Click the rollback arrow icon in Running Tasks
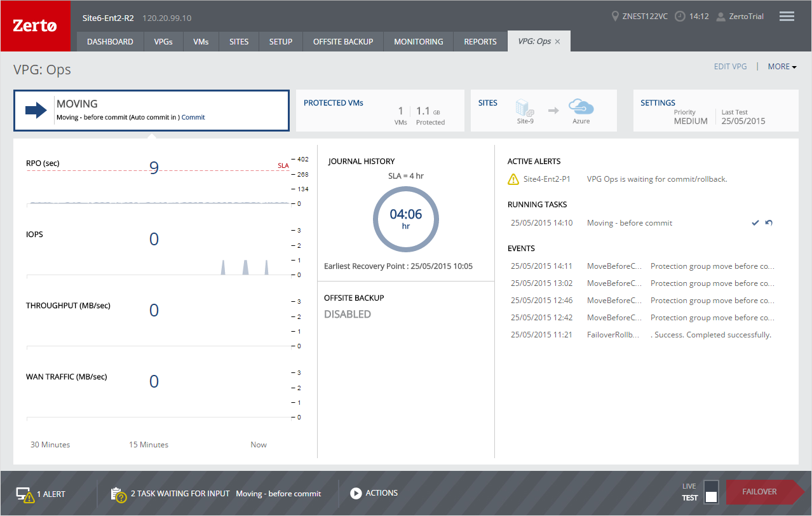Screen dimensions: 812x516 coord(769,223)
